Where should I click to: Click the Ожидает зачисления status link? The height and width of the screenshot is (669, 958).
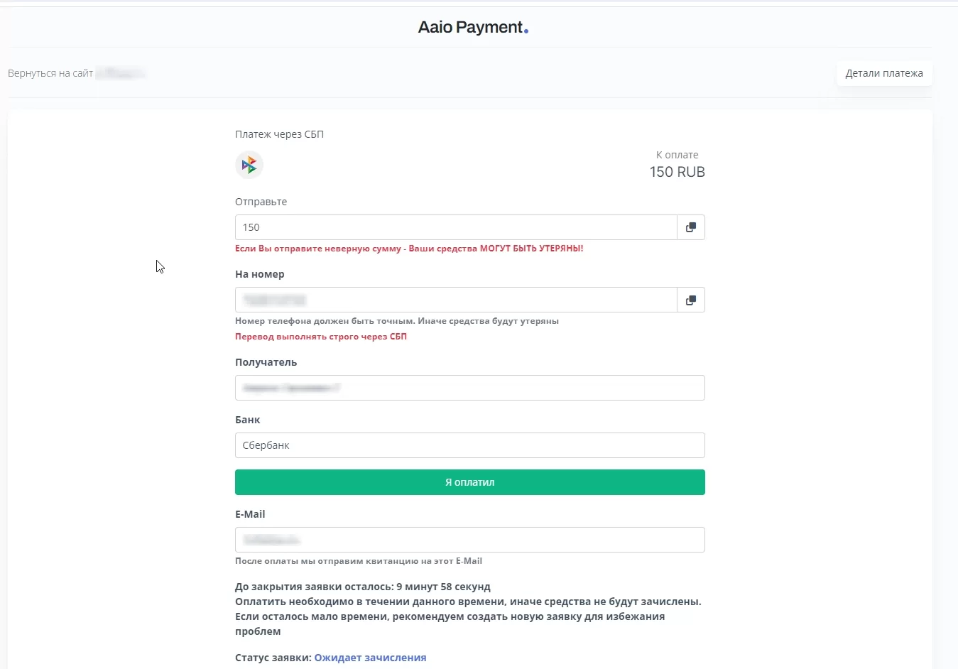(x=370, y=658)
